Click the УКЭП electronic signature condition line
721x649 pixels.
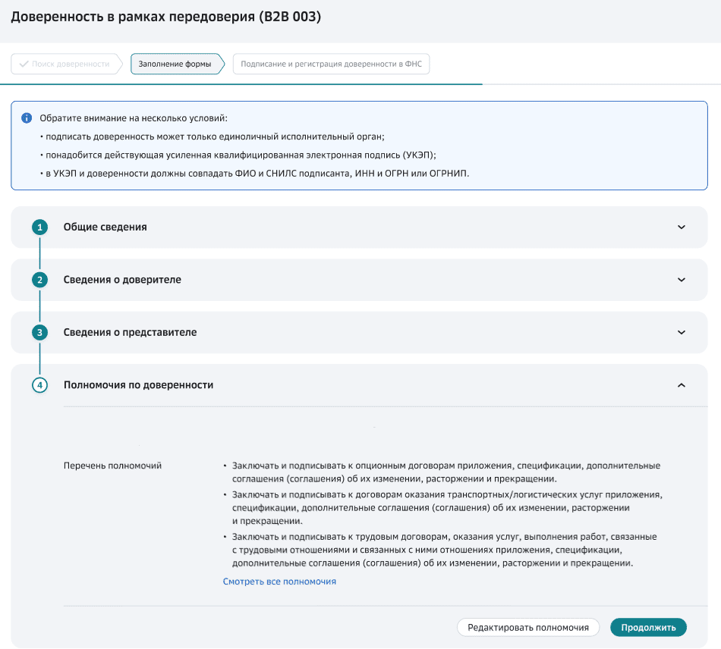[x=238, y=155]
